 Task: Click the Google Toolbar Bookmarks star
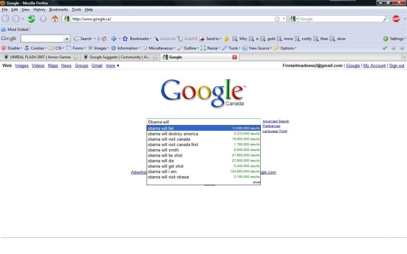[125, 38]
